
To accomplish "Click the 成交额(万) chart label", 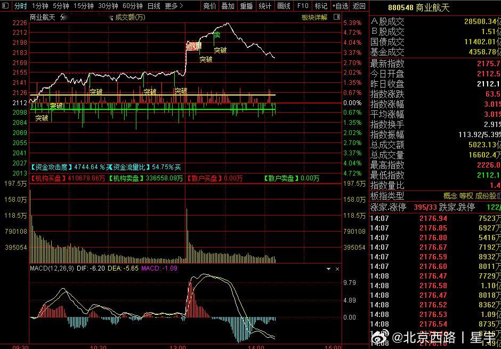I will [x=130, y=17].
